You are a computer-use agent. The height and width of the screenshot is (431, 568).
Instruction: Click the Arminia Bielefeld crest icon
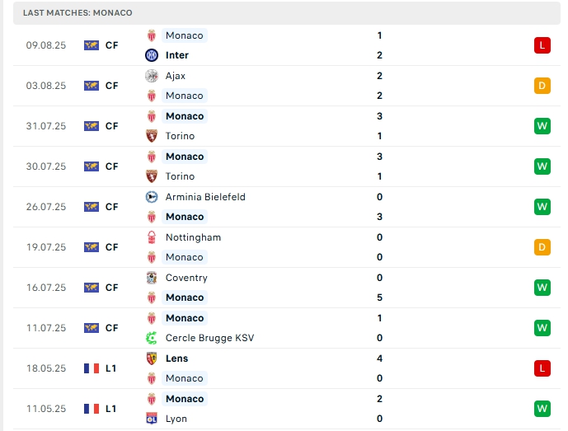[151, 197]
